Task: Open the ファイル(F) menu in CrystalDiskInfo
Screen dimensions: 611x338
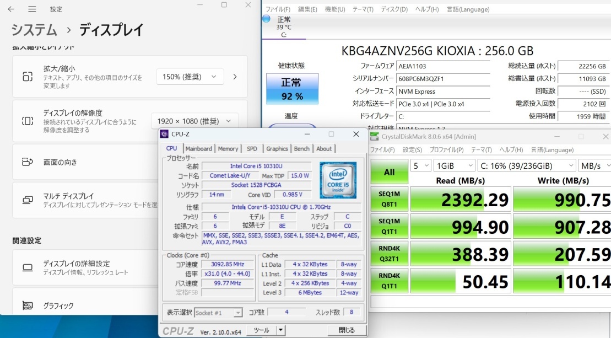Action: [x=278, y=9]
